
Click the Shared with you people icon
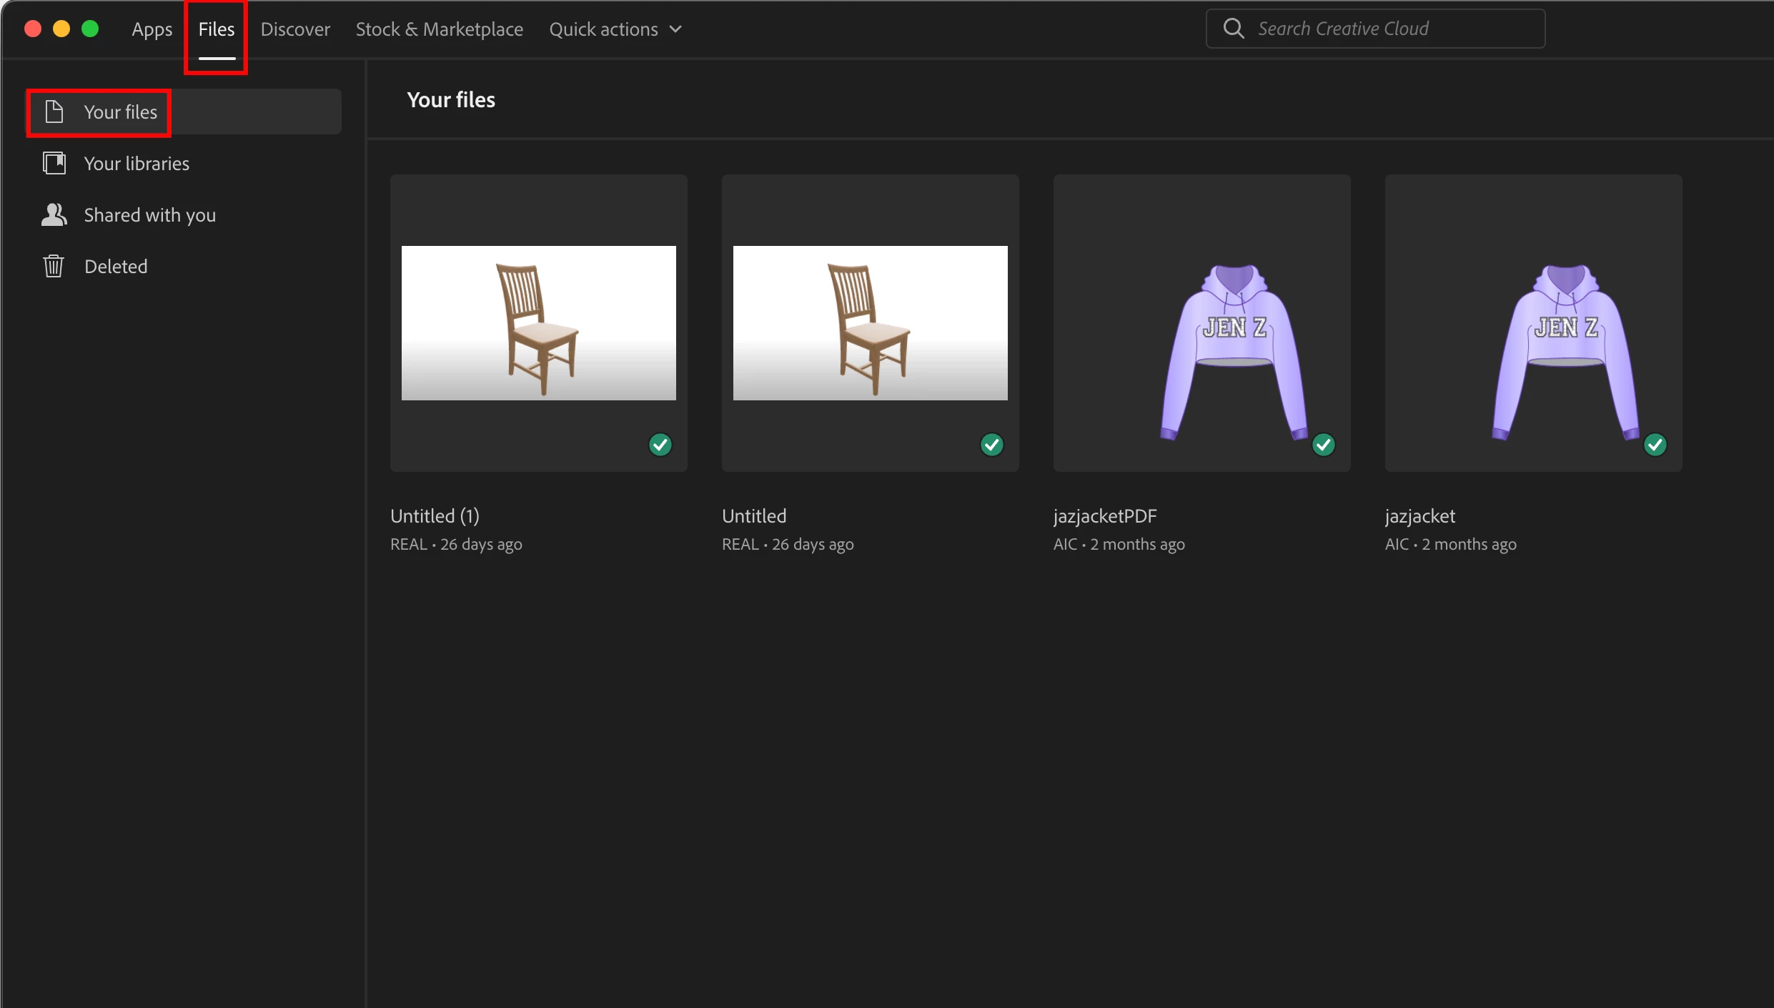tap(54, 214)
